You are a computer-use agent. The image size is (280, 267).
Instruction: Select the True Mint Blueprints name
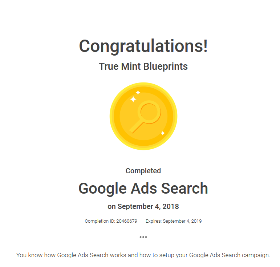(143, 66)
